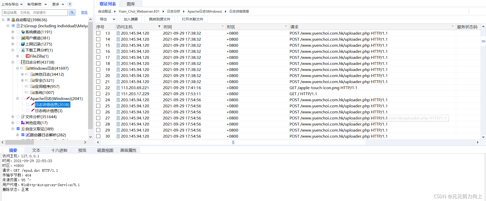Click the file icon in row 22
Viewport: 486px width, 201px height.
(x=118, y=88)
